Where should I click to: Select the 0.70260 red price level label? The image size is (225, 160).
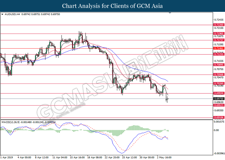click(x=219, y=84)
